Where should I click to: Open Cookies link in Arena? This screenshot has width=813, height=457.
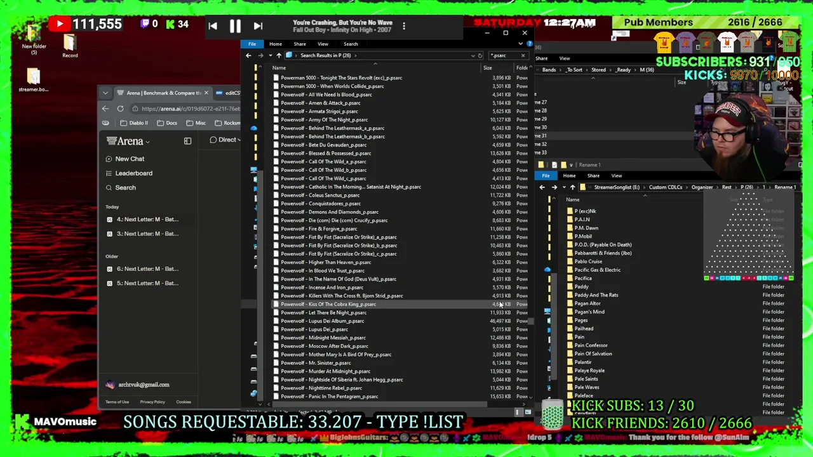[x=184, y=402]
